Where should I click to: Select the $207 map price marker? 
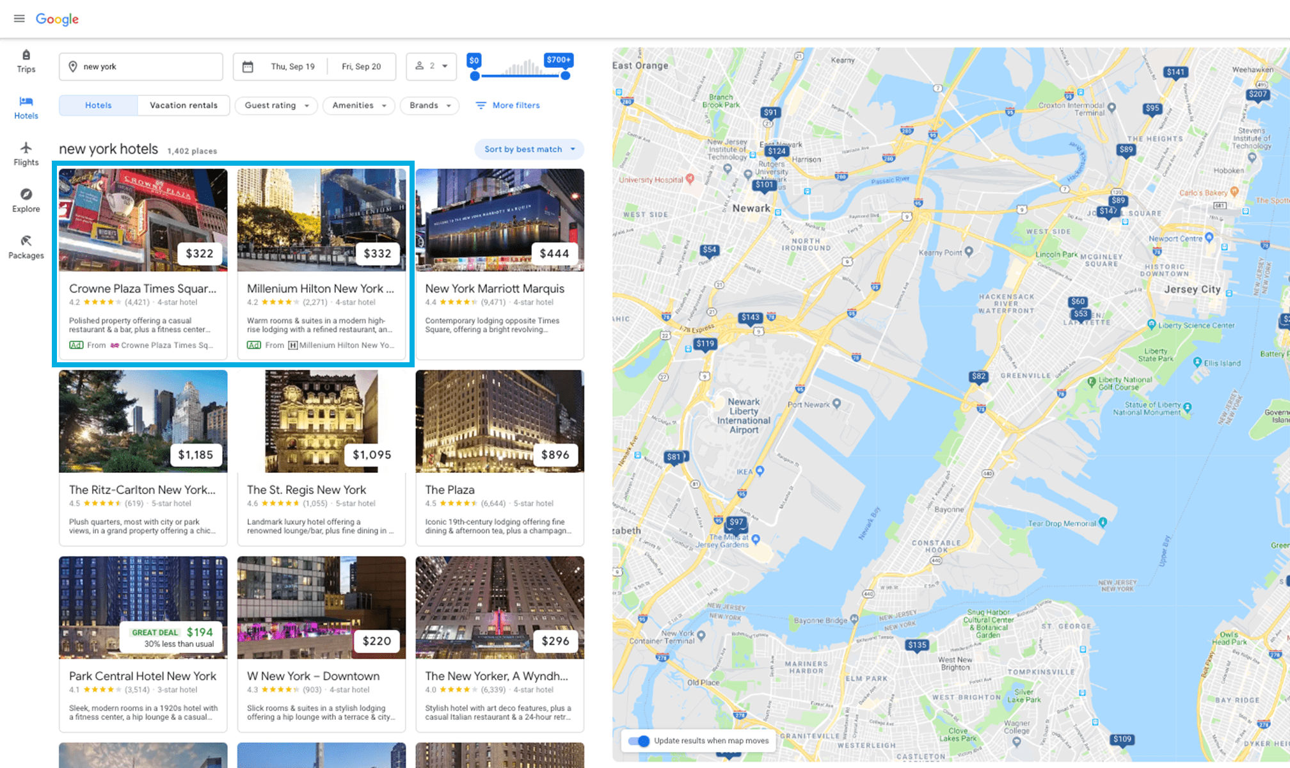[x=1258, y=94]
